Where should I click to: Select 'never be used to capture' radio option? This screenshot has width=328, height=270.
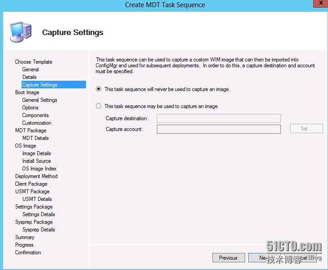tap(99, 89)
